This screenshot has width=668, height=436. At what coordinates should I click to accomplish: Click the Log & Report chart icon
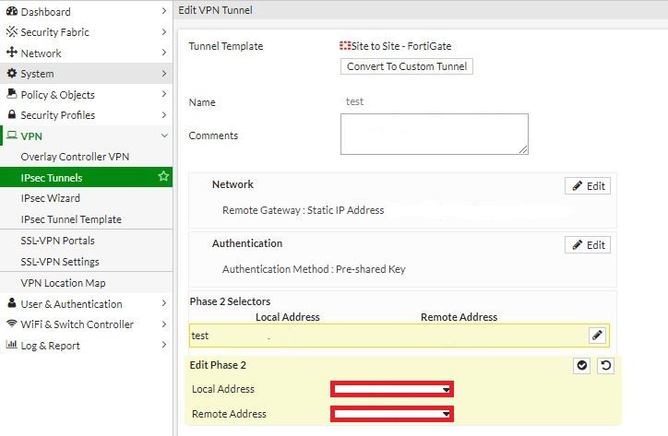tap(11, 344)
